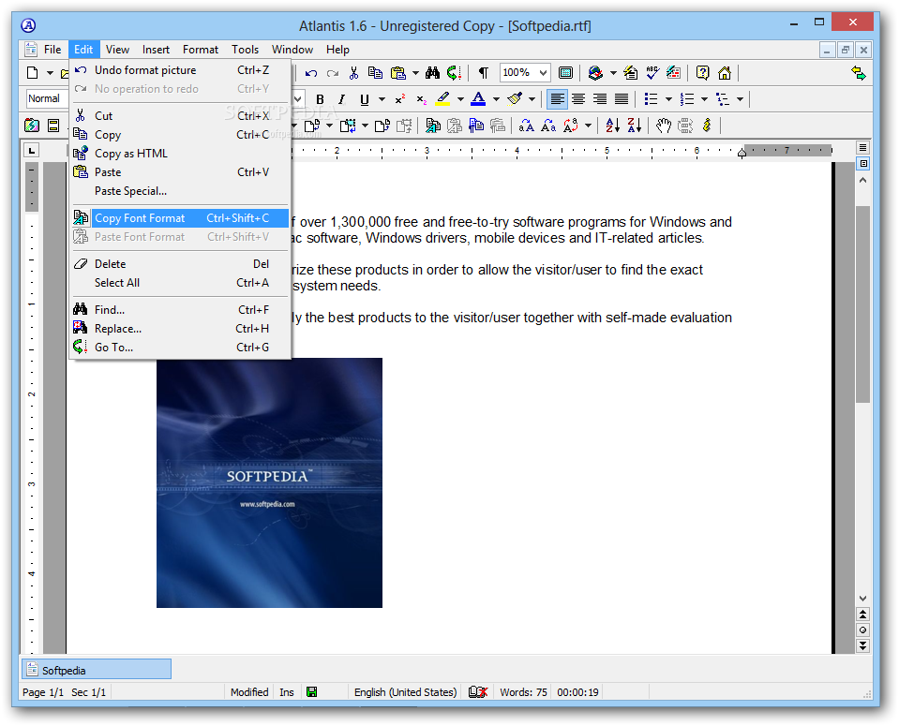Choose Copy Font Format in Edit menu
The height and width of the screenshot is (726, 899).
click(x=180, y=218)
